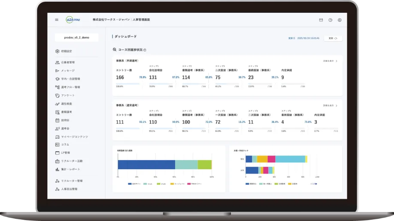Image resolution: width=394 pixels, height=221 pixels.
Task: Click the 初期設定 gear icon
Action: click(57, 51)
